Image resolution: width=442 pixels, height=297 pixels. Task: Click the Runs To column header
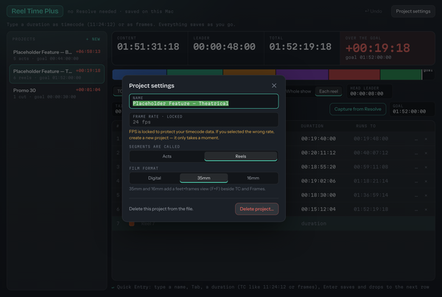click(x=365, y=126)
